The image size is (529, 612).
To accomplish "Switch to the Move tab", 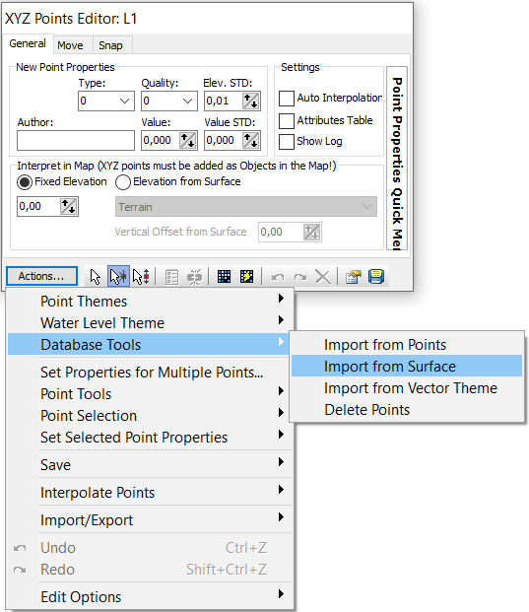I will click(70, 45).
